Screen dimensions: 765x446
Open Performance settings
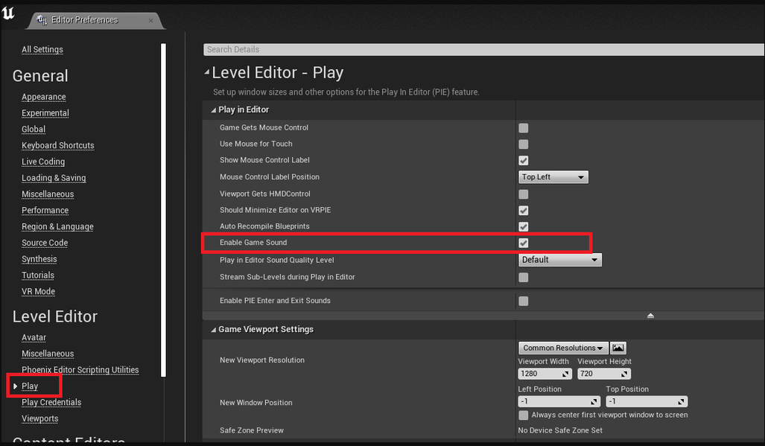[45, 210]
